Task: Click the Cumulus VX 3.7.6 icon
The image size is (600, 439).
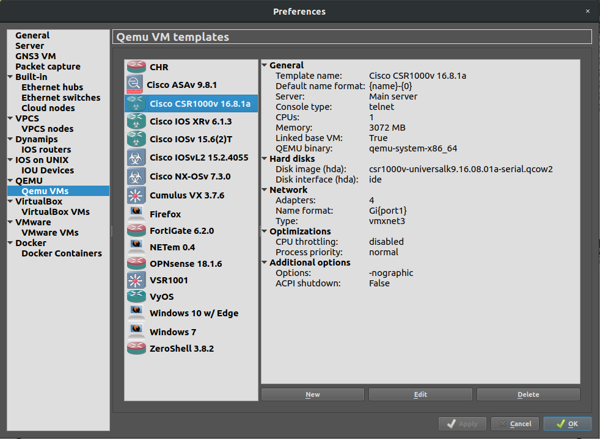Action: click(x=136, y=195)
